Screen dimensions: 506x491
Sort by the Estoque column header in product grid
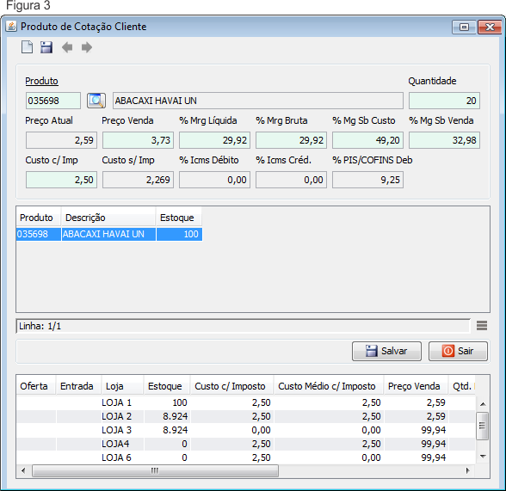[179, 218]
